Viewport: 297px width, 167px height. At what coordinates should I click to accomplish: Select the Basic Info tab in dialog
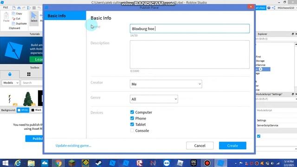[x=65, y=16]
